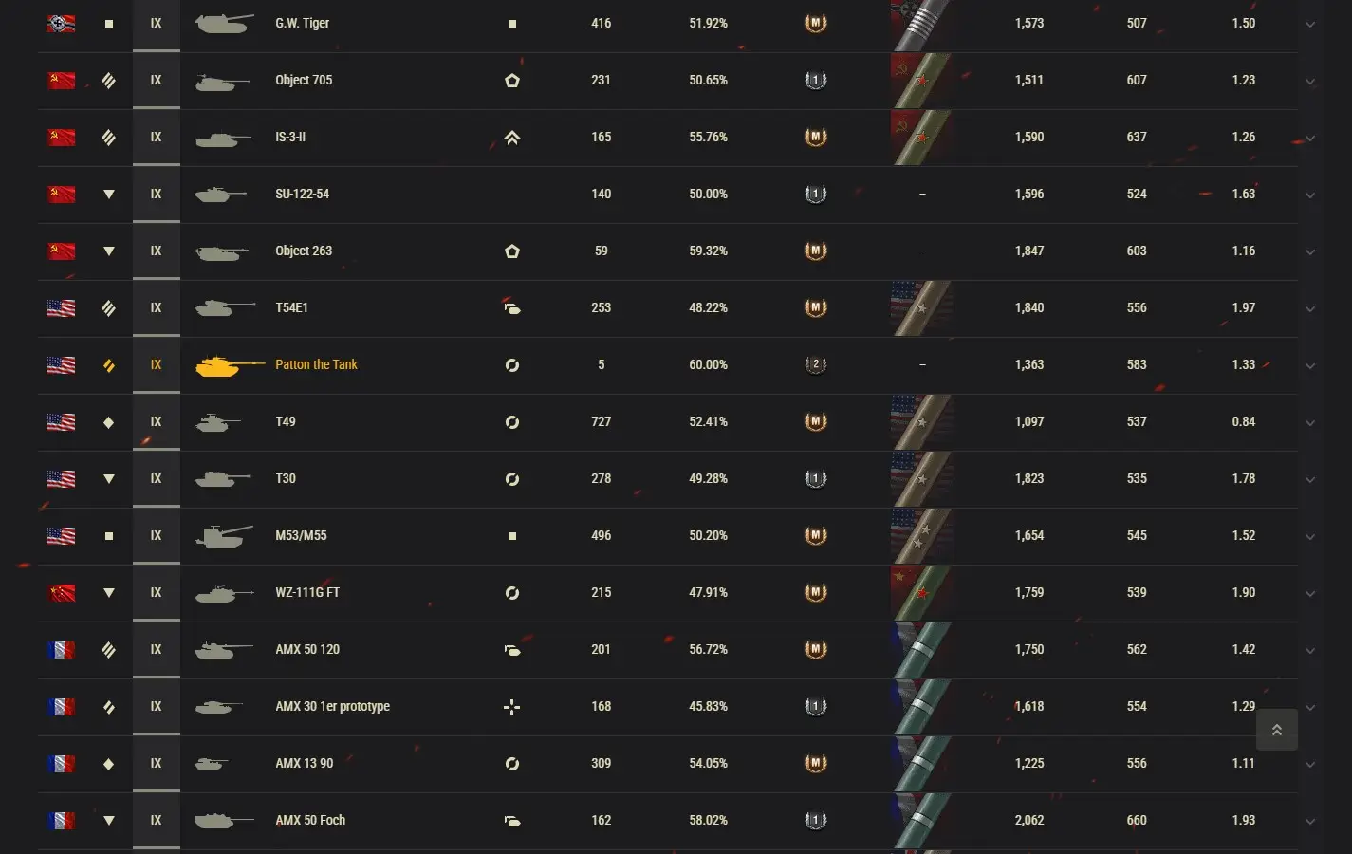Click the AMX 50 120 gun mark thumbnail
The height and width of the screenshot is (854, 1352).
[922, 650]
